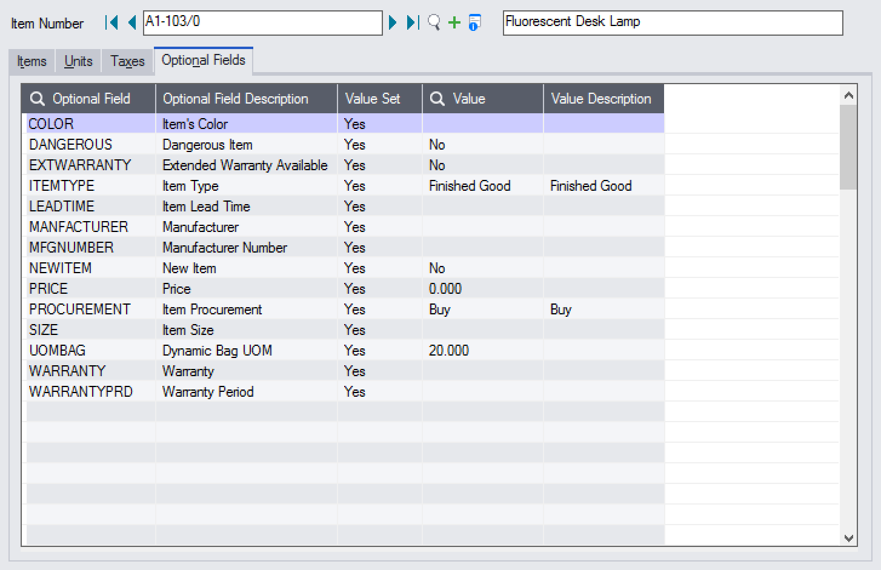This screenshot has width=881, height=570.
Task: Click the Item Lead Time description cell
Action: point(247,206)
